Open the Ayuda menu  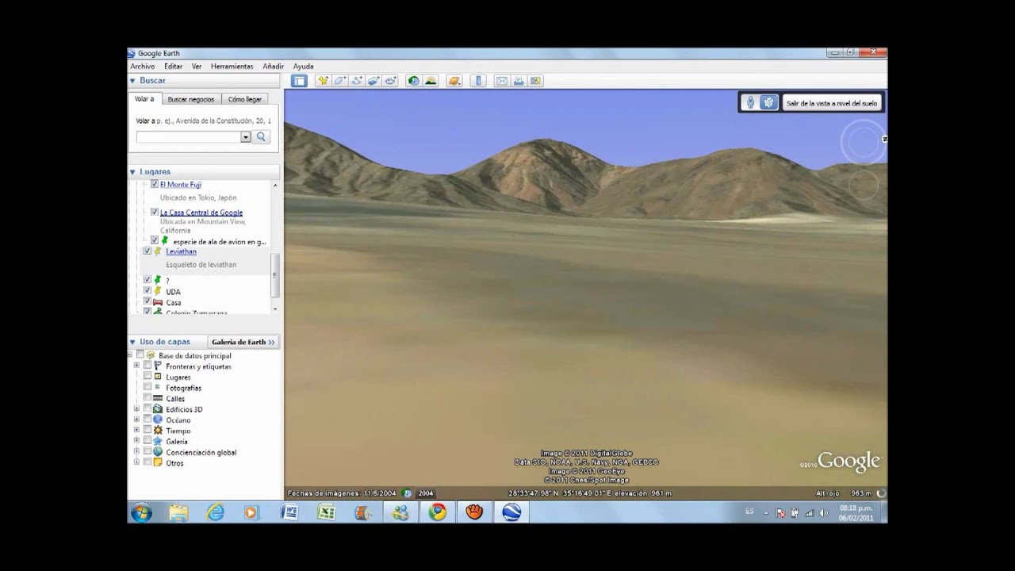point(303,67)
